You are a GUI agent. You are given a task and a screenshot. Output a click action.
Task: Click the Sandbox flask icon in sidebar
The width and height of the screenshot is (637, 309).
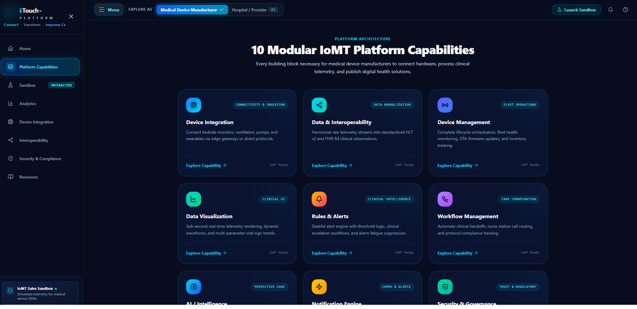coord(11,85)
